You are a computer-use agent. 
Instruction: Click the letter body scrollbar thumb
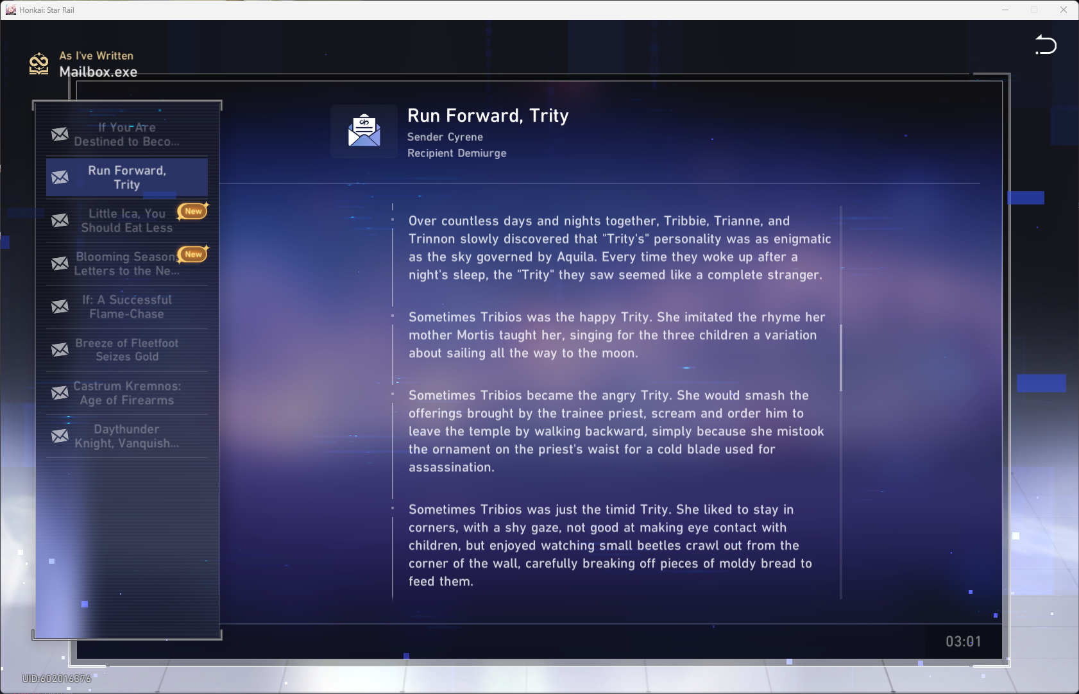pyautogui.click(x=840, y=357)
